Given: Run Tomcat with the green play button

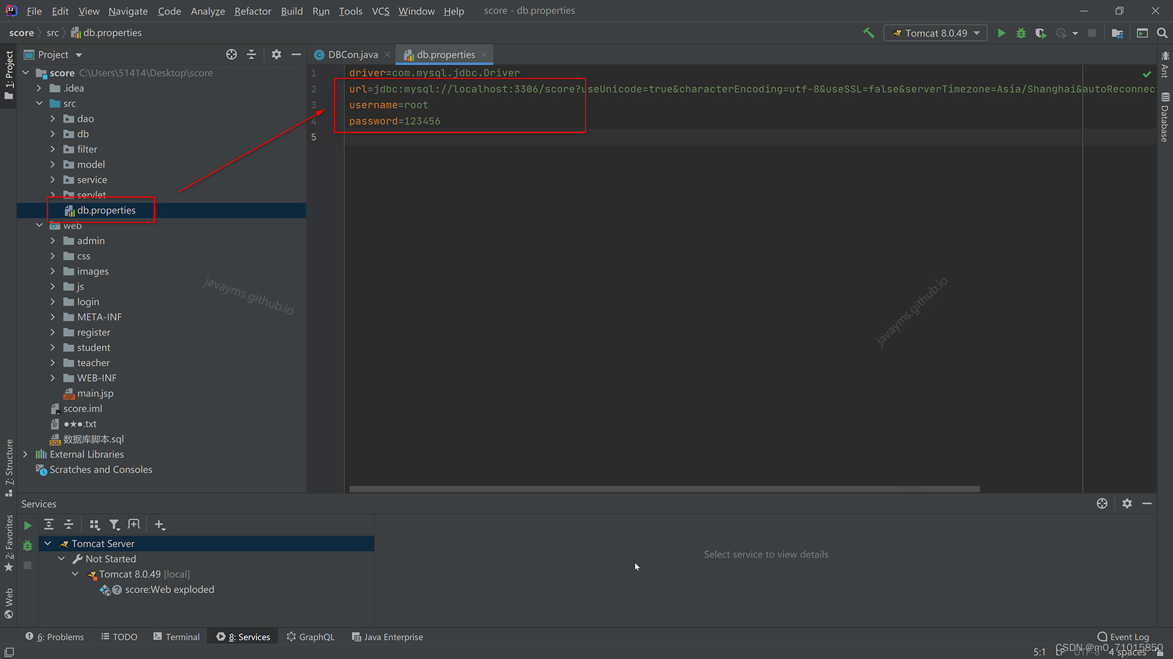Looking at the screenshot, I should point(1001,33).
